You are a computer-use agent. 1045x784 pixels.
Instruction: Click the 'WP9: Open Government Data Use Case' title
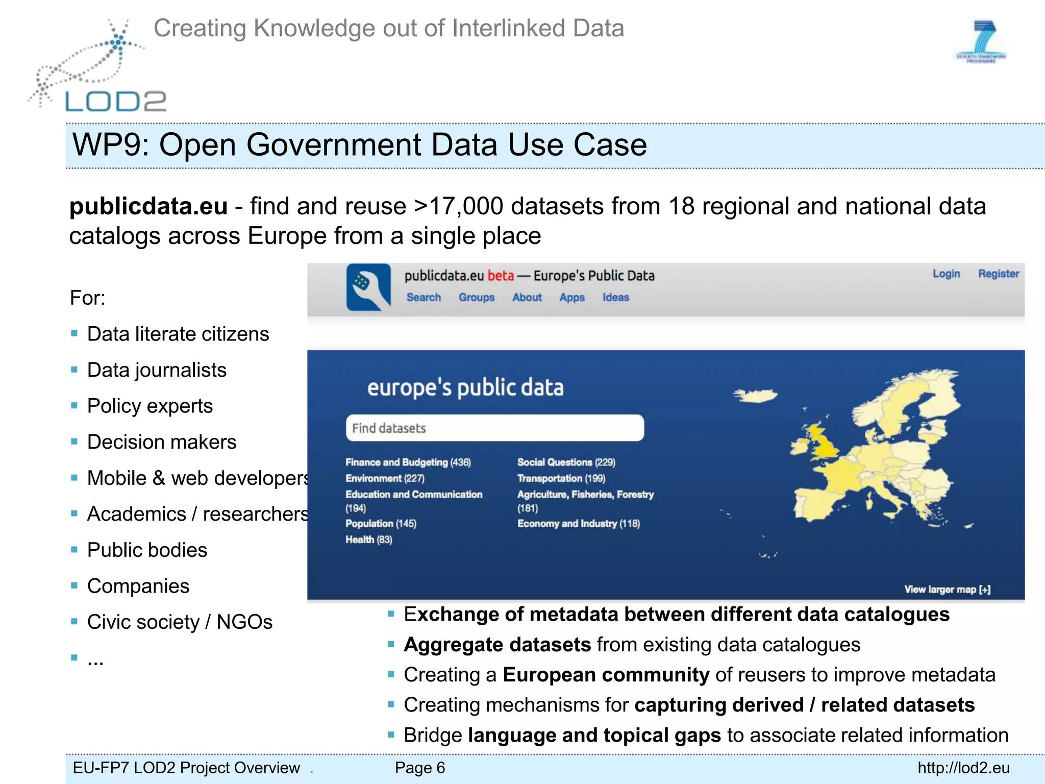click(360, 144)
